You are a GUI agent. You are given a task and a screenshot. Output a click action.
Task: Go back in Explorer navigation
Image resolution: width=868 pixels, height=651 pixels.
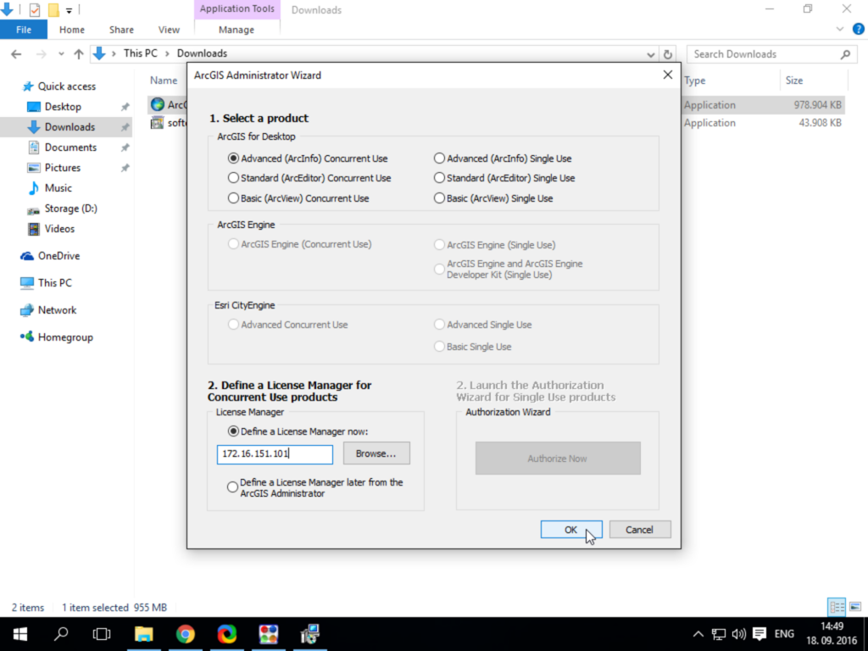coord(16,54)
